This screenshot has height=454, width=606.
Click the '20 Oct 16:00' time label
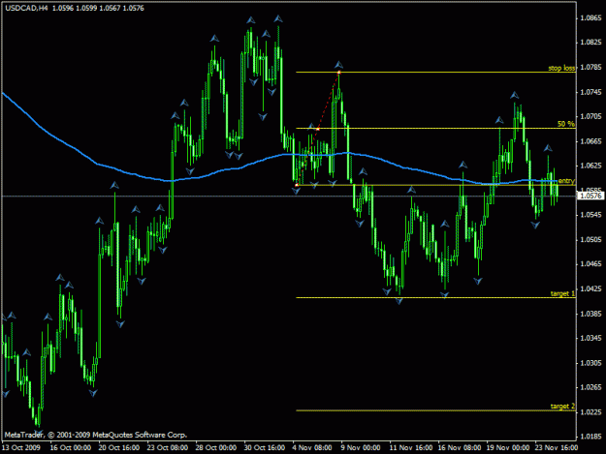119,448
